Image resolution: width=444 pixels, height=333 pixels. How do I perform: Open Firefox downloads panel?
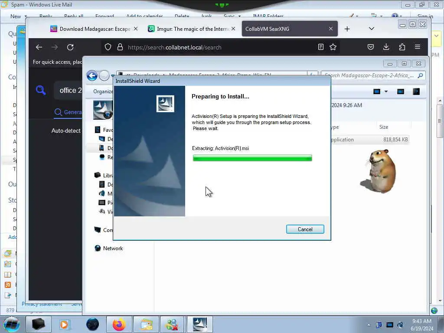(386, 47)
